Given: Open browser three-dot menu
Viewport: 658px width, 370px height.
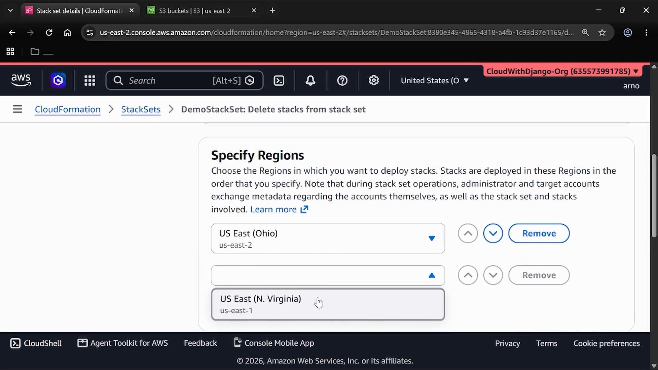Looking at the screenshot, I should 646,33.
